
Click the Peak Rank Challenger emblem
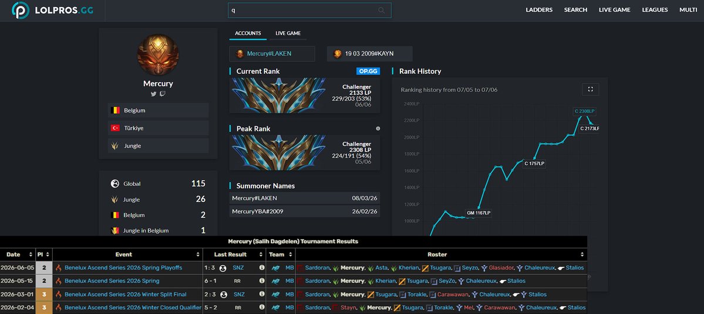278,152
